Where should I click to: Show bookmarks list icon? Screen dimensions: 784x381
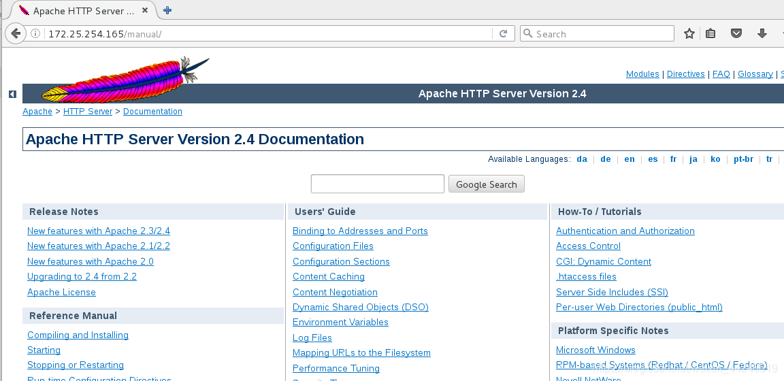coord(710,33)
